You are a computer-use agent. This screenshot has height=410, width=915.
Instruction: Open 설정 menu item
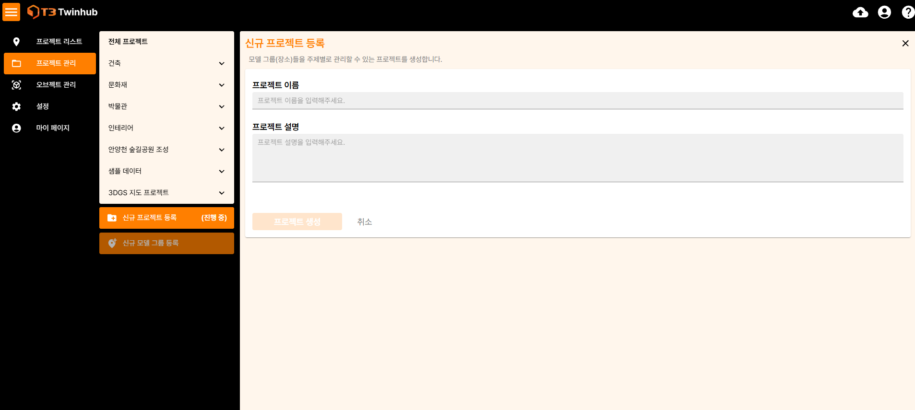coord(50,106)
